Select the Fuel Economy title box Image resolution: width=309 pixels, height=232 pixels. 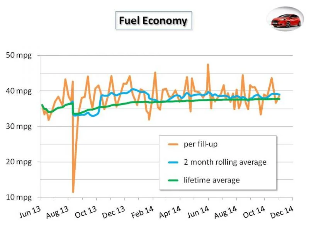click(x=153, y=20)
